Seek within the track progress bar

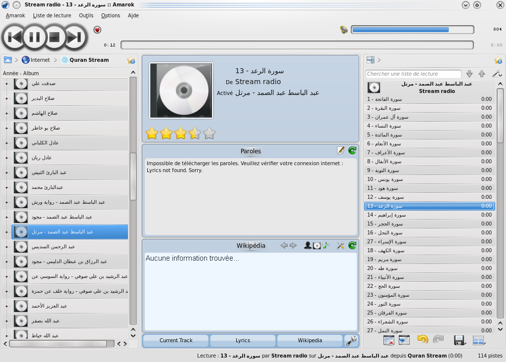pos(297,45)
